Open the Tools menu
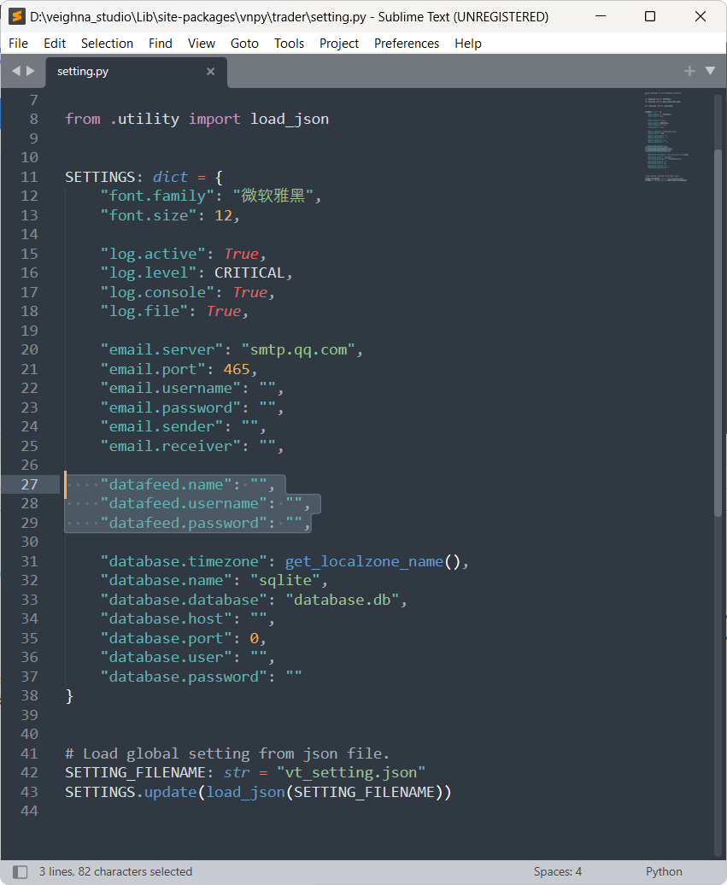The image size is (727, 885). [x=289, y=43]
